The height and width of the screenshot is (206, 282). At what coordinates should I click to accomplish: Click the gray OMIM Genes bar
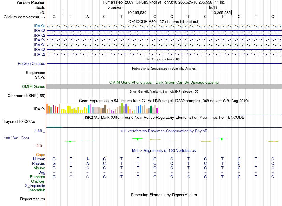(x=164, y=87)
